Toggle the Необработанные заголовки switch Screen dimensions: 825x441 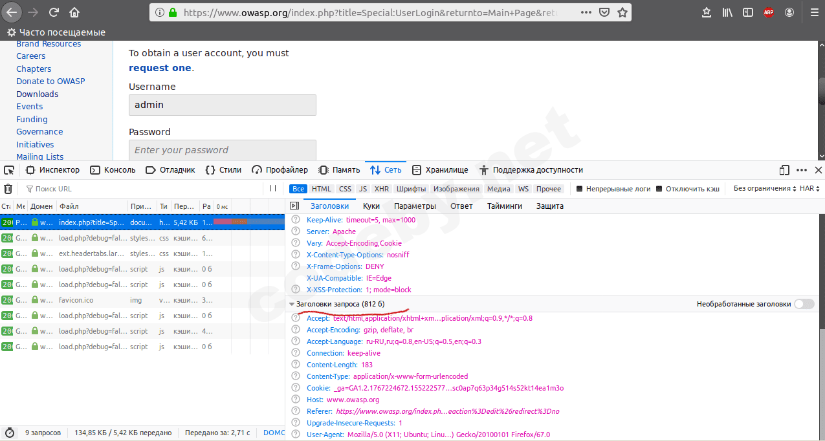(804, 304)
